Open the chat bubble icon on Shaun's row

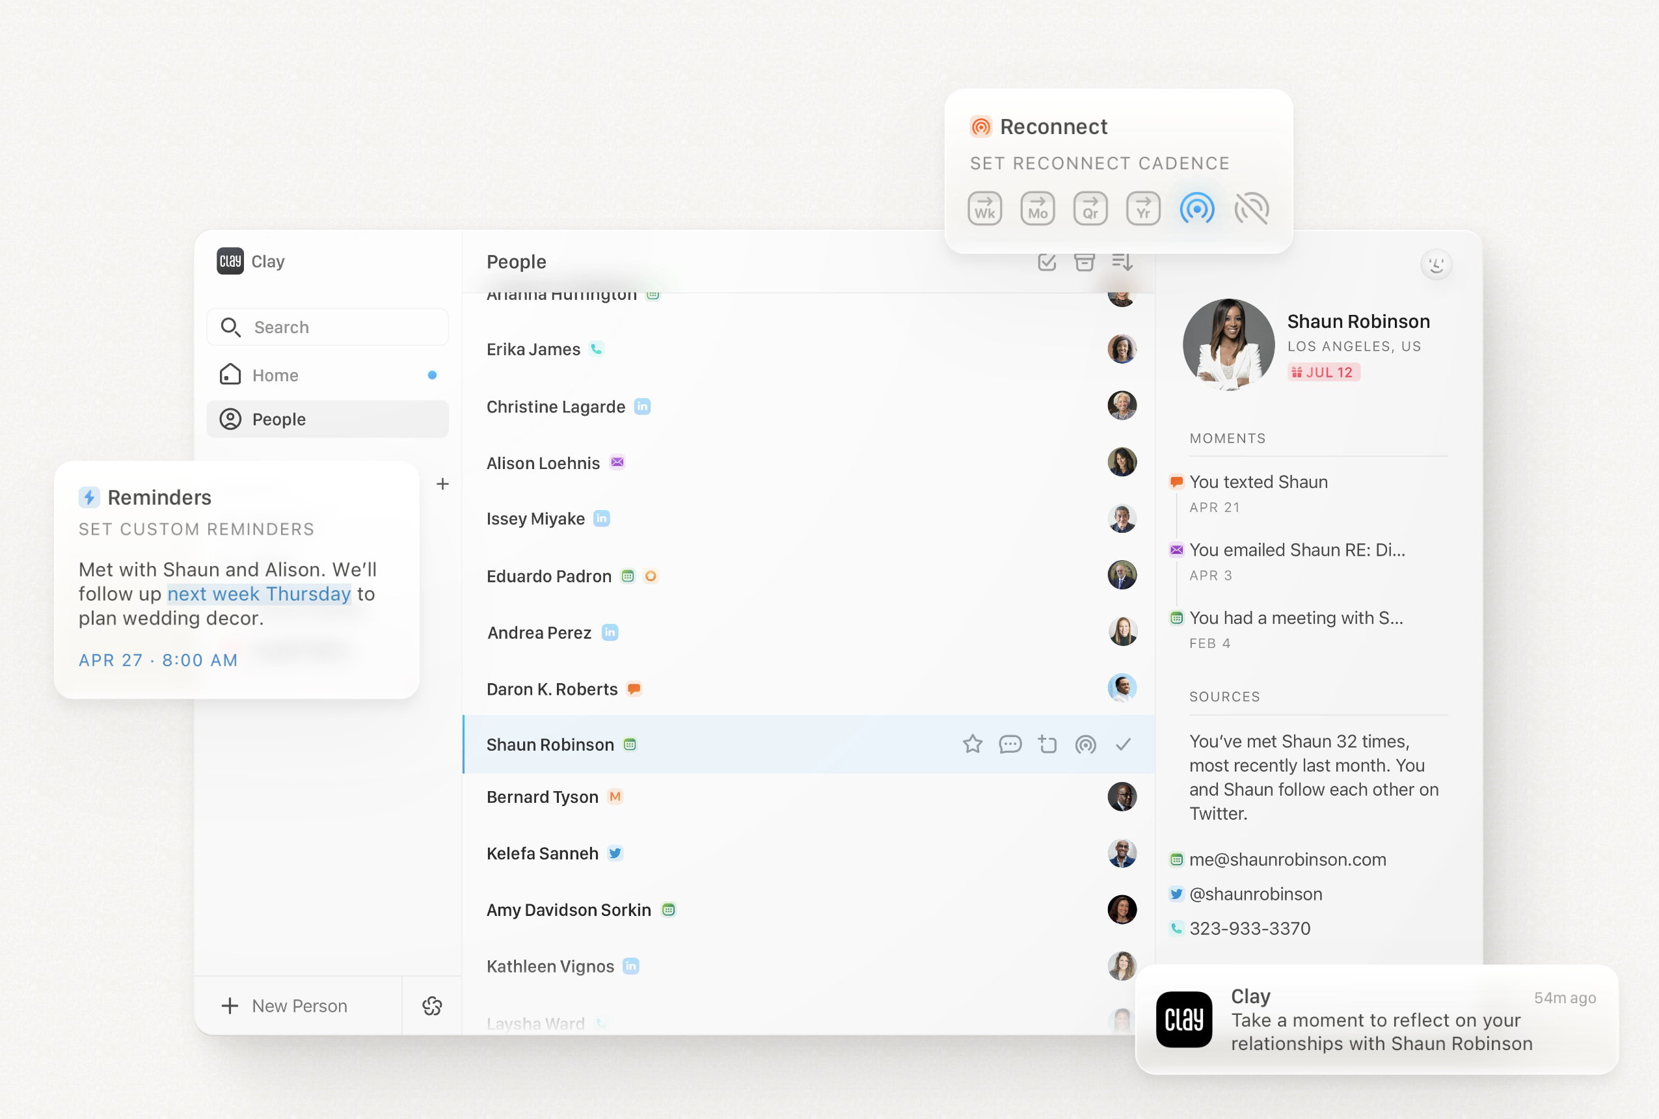(1010, 744)
